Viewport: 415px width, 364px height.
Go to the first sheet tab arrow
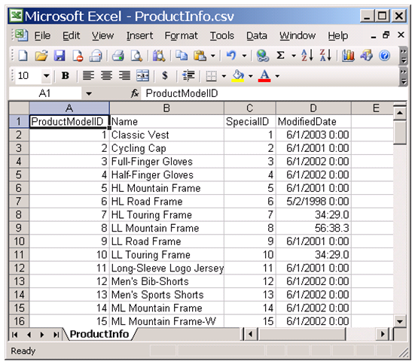point(15,335)
